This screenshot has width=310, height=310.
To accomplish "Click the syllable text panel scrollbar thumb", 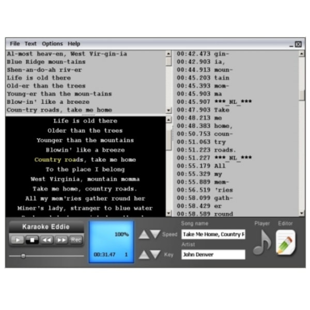I will (x=168, y=61).
